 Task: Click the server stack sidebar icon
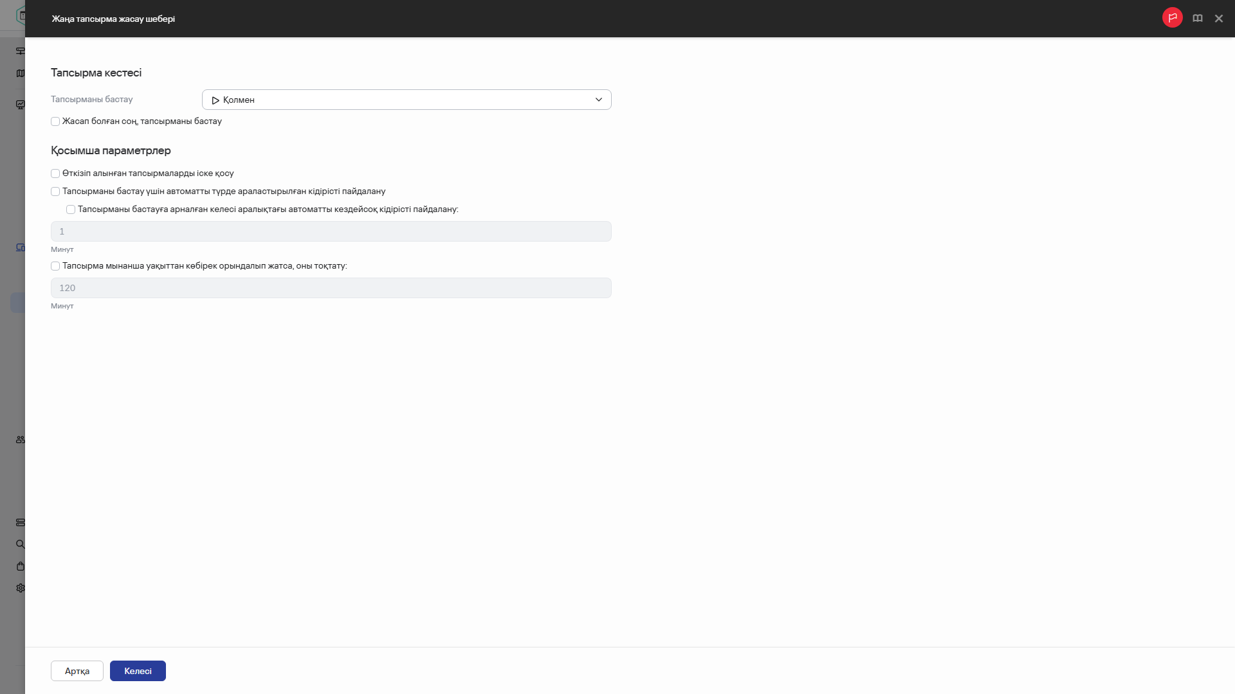(21, 522)
